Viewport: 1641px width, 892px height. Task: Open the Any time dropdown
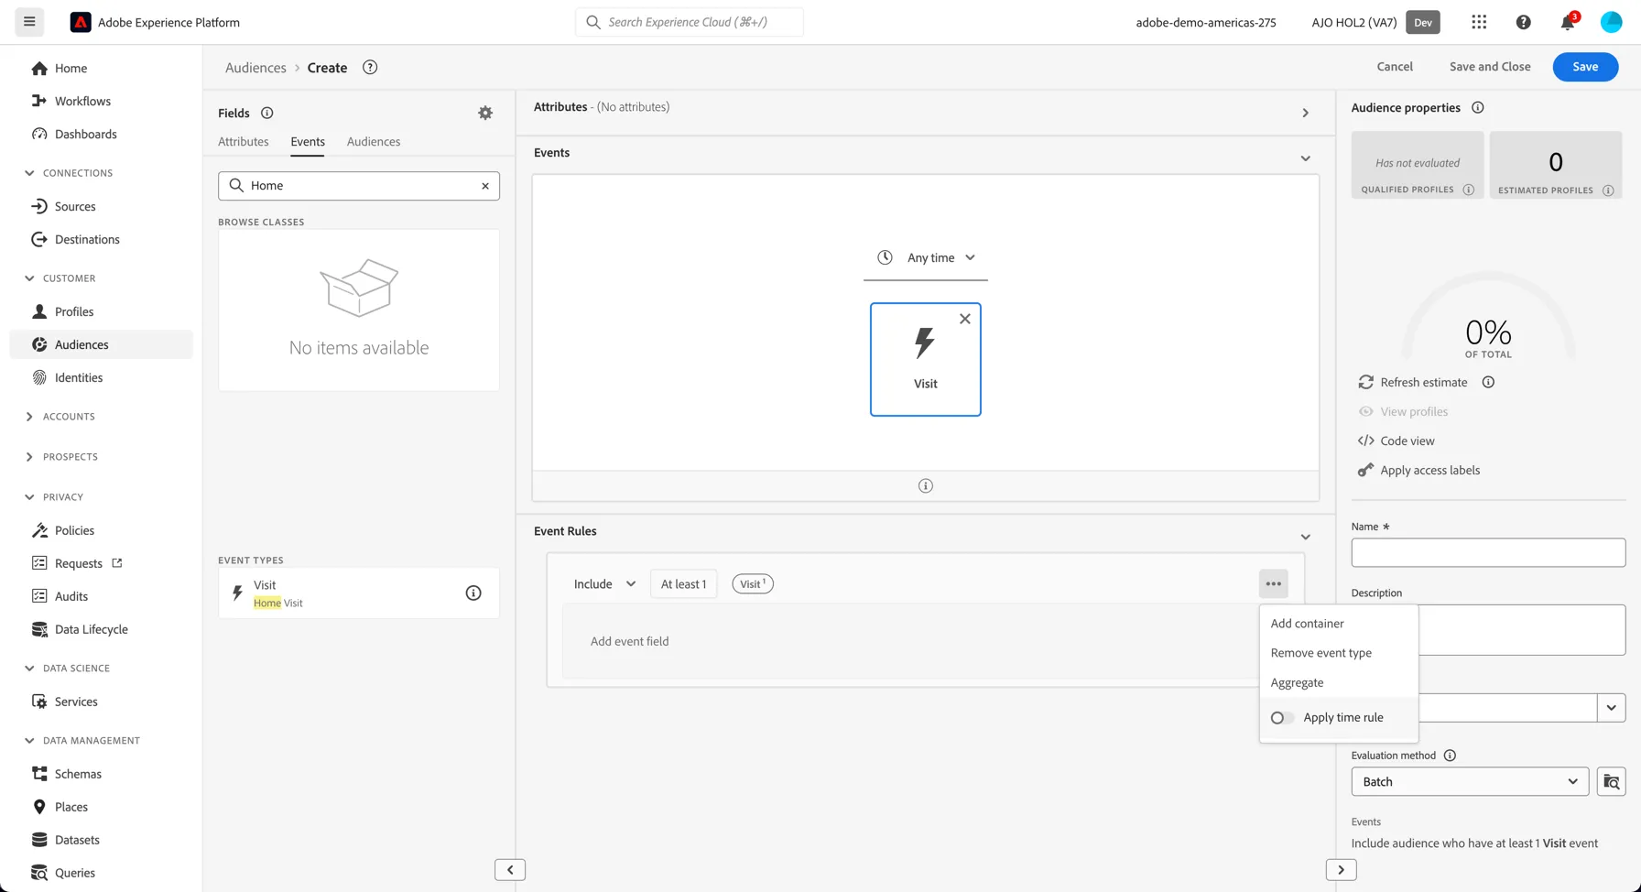tap(926, 258)
